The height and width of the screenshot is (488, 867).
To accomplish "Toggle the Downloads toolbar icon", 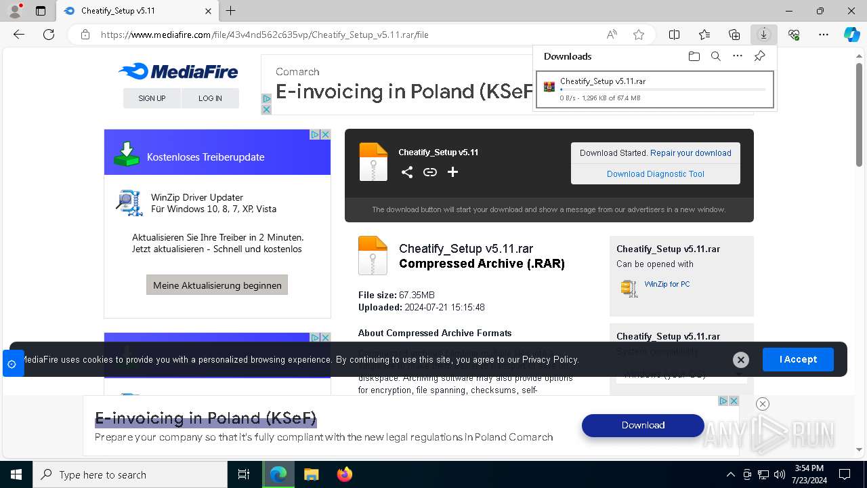I will pyautogui.click(x=764, y=35).
